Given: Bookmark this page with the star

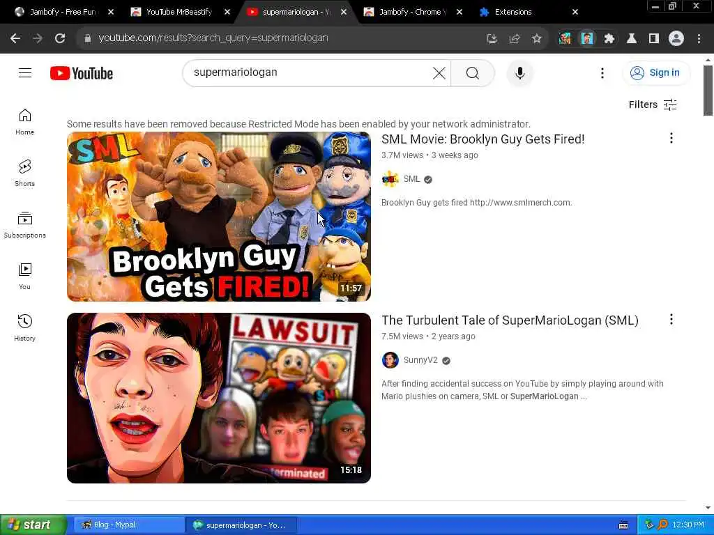Looking at the screenshot, I should click(537, 39).
